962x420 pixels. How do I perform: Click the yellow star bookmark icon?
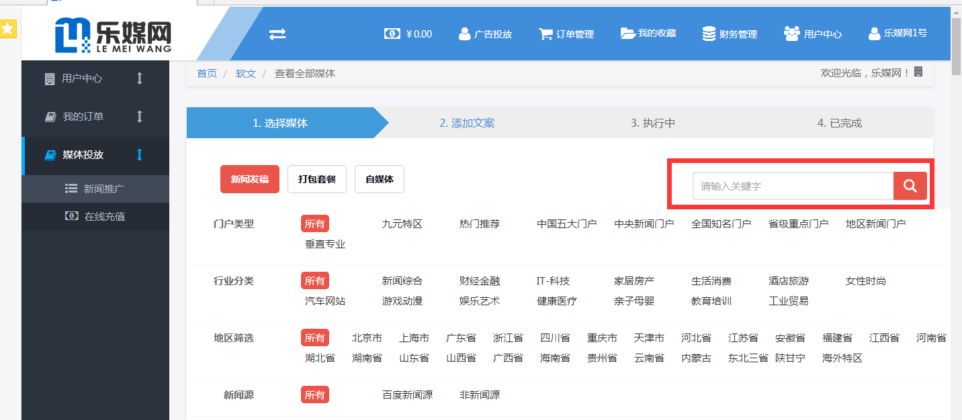point(8,29)
